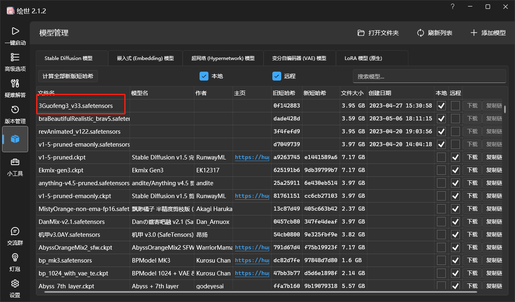The height and width of the screenshot is (302, 515).
Task: Toggle remote checkbox for v1-5-pruned.ckpt
Action: click(x=455, y=157)
